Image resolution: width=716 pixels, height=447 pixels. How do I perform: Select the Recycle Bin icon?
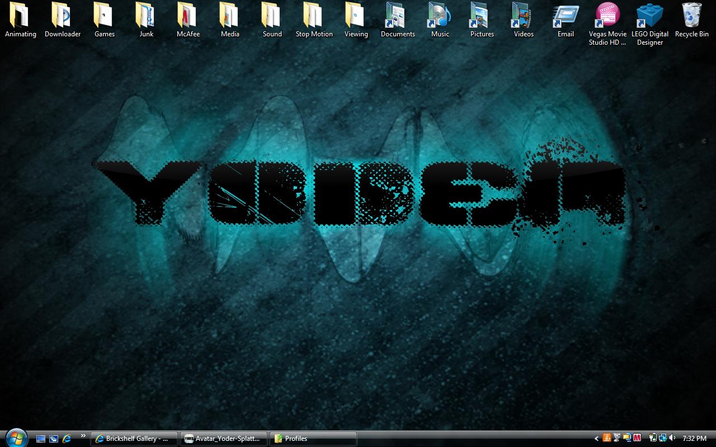click(692, 21)
